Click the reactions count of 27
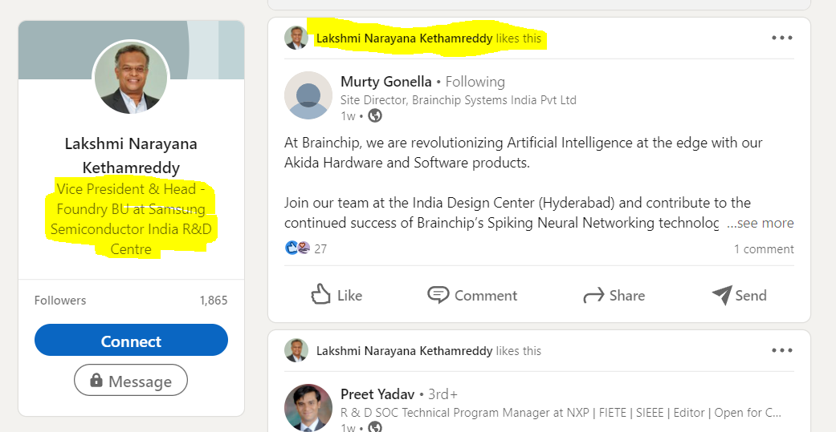The width and height of the screenshot is (836, 432). pyautogui.click(x=320, y=249)
